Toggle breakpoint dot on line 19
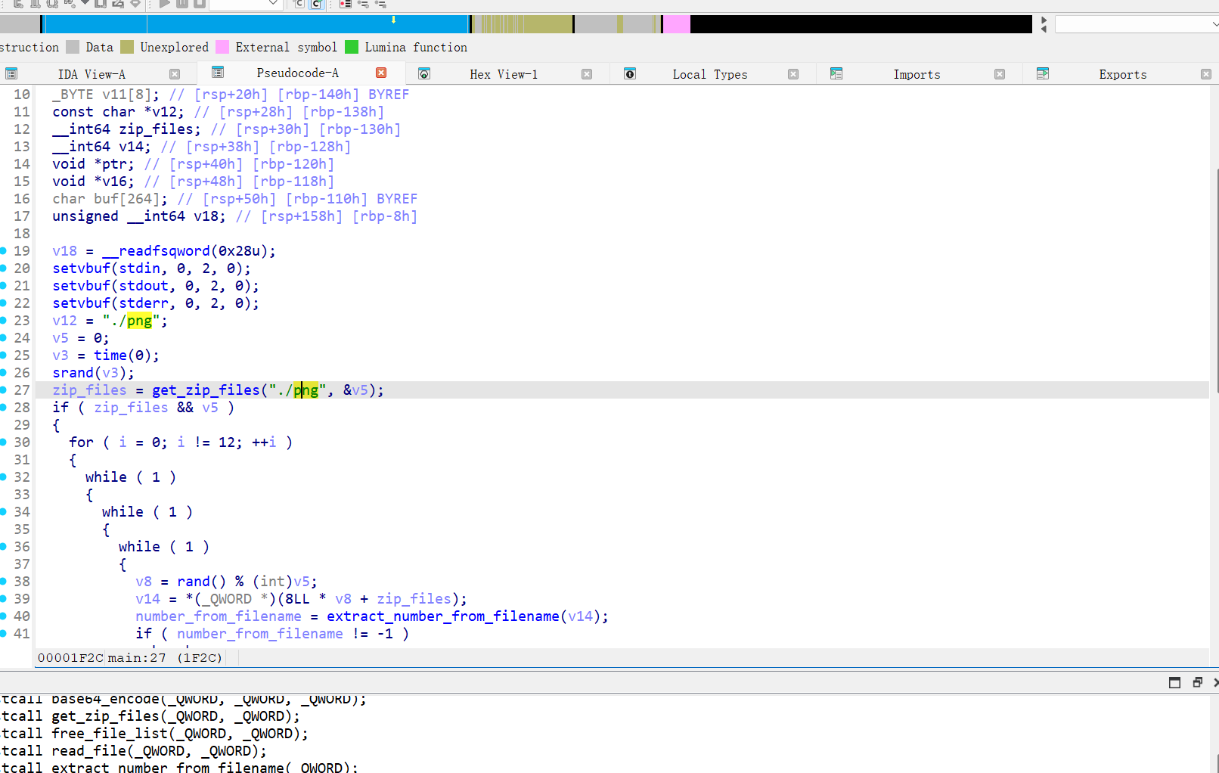Viewport: 1219px width, 773px height. [4, 251]
